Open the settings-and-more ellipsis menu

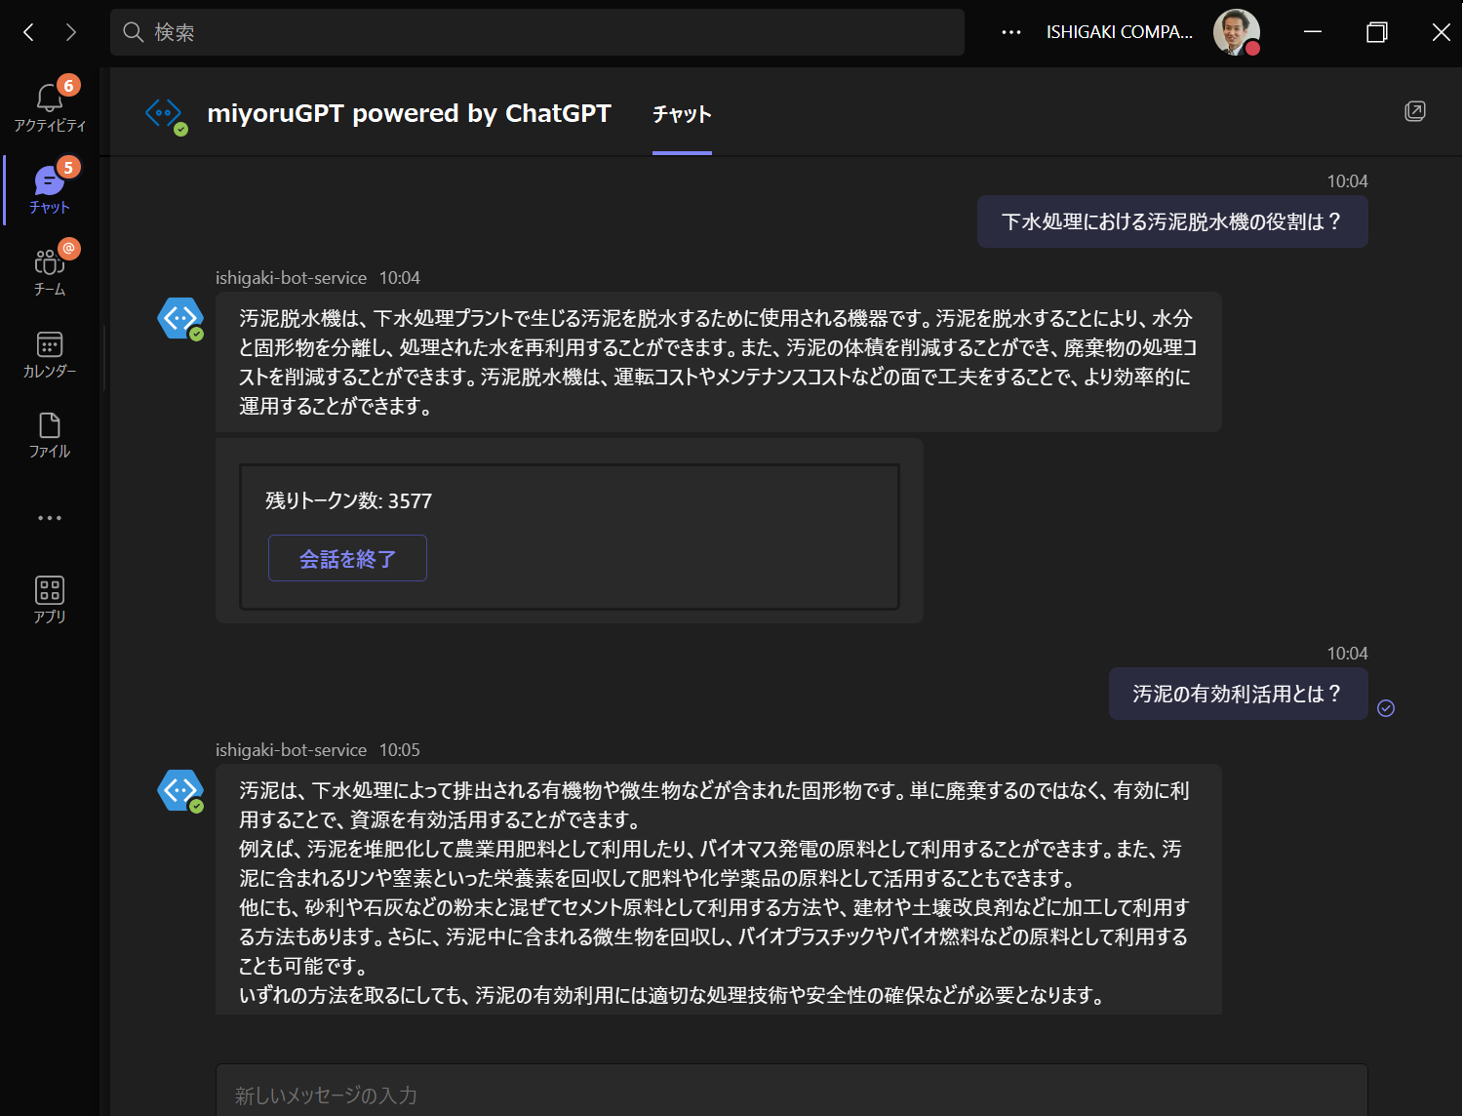pos(1009,31)
